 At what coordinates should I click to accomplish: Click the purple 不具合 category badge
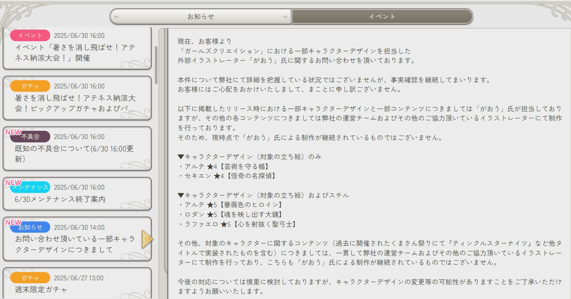30,137
